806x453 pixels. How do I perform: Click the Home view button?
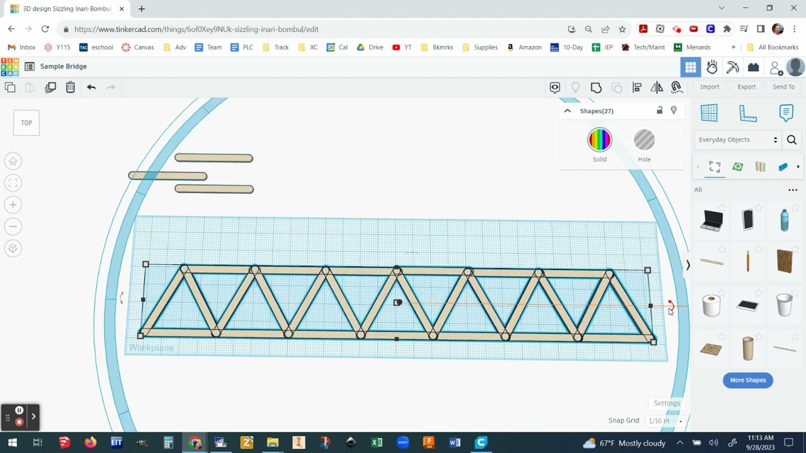[13, 161]
